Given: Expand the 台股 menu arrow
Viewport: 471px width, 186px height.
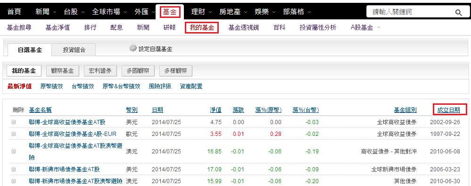Looking at the screenshot, I should pyautogui.click(x=83, y=12).
